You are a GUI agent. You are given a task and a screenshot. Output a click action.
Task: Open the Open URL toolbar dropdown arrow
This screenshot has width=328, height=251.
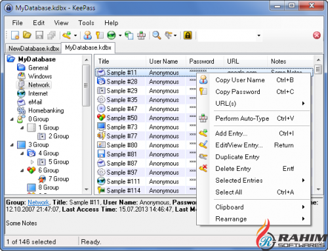[120, 35]
